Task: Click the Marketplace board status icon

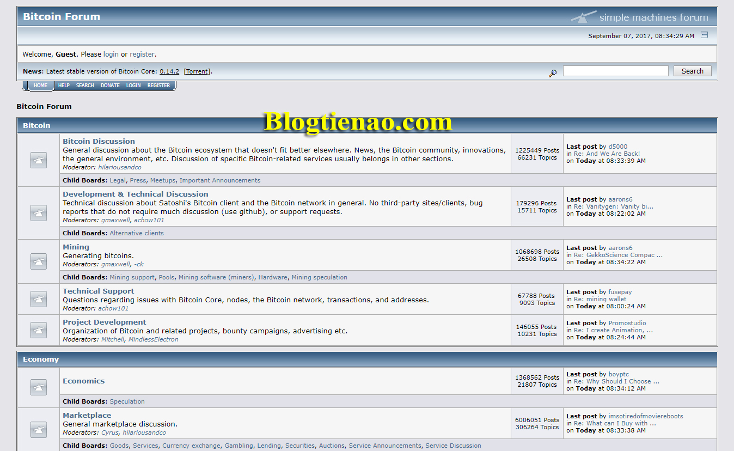Action: 38,429
